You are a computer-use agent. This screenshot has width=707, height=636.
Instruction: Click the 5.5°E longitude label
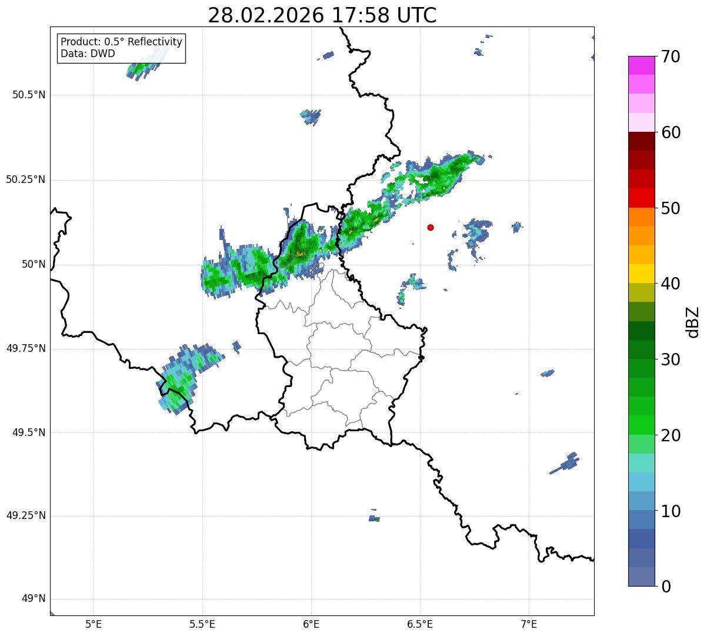point(202,624)
